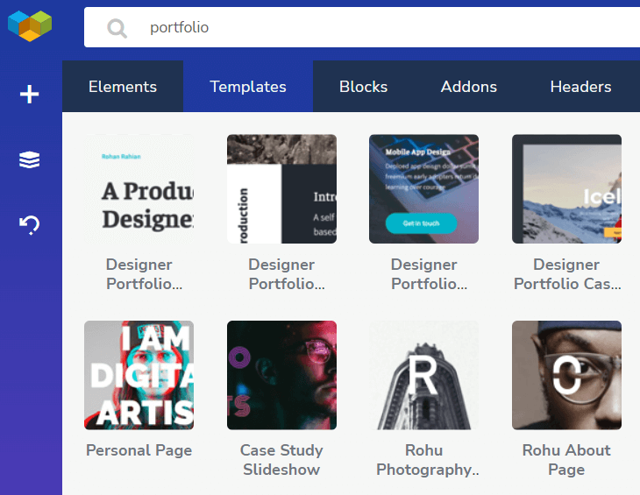
Task: Open Add Content with the plus icon
Action: tap(30, 95)
